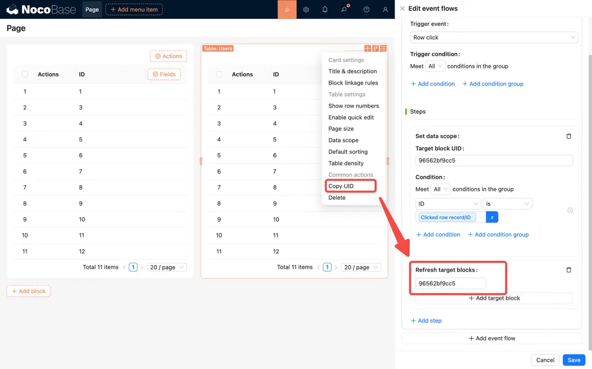Select Page size menu item

click(341, 129)
